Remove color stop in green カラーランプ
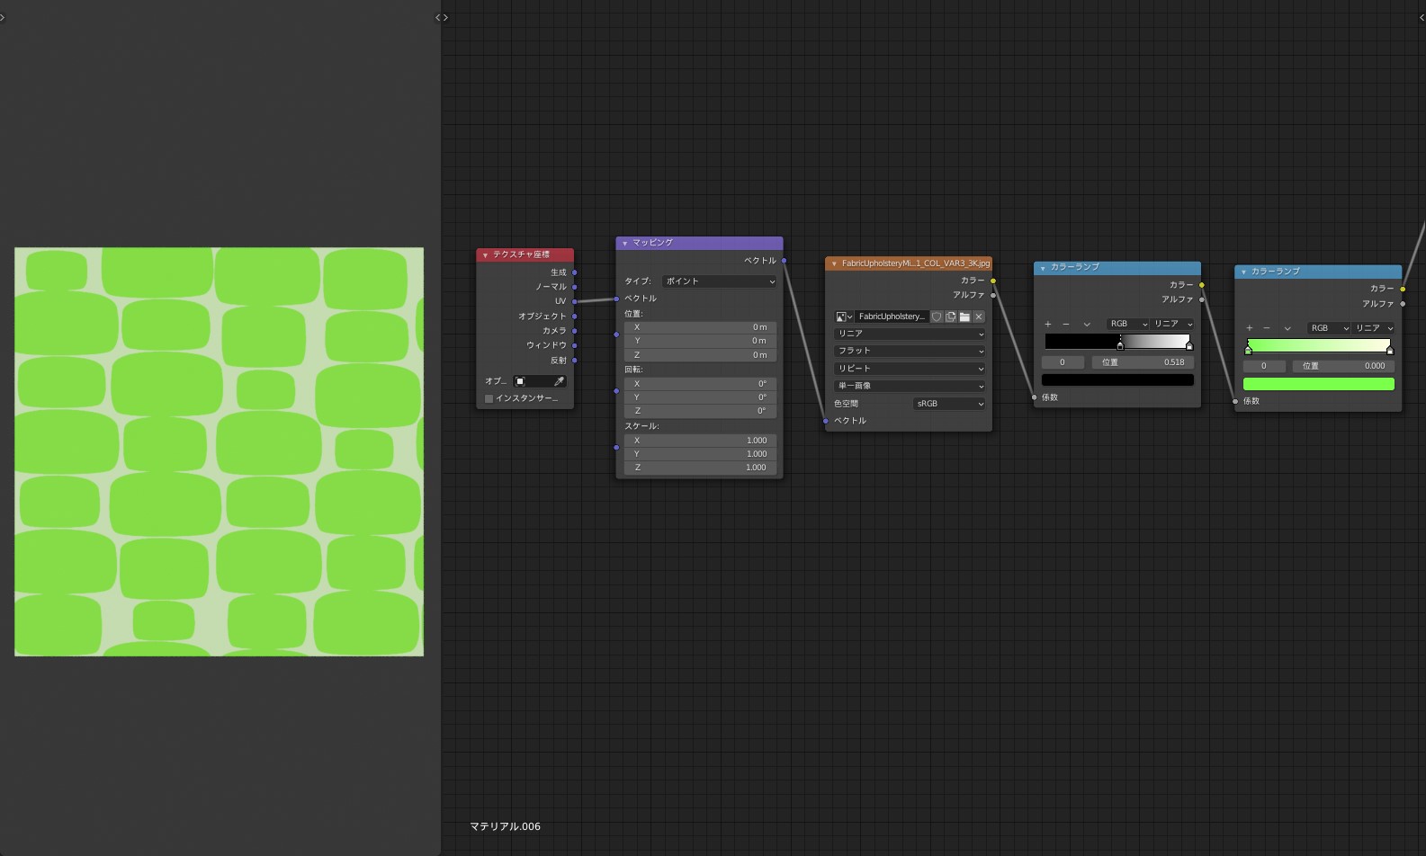Viewport: 1426px width, 856px height. click(1267, 328)
